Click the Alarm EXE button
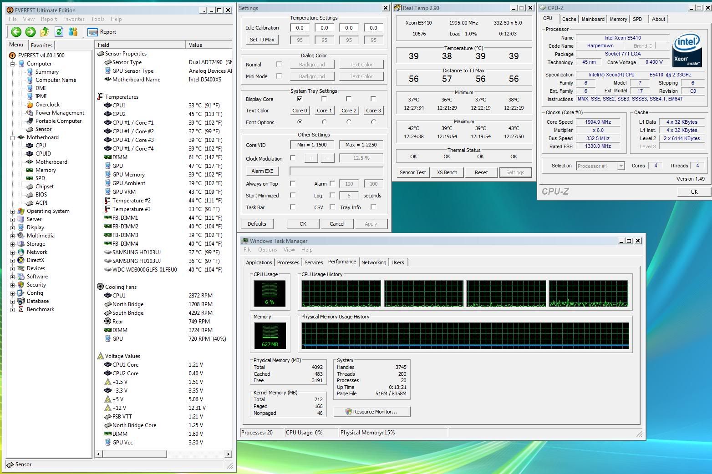 coord(262,171)
